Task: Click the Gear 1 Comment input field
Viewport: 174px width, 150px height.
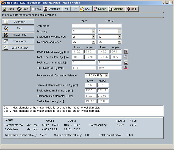Action: click(x=84, y=26)
